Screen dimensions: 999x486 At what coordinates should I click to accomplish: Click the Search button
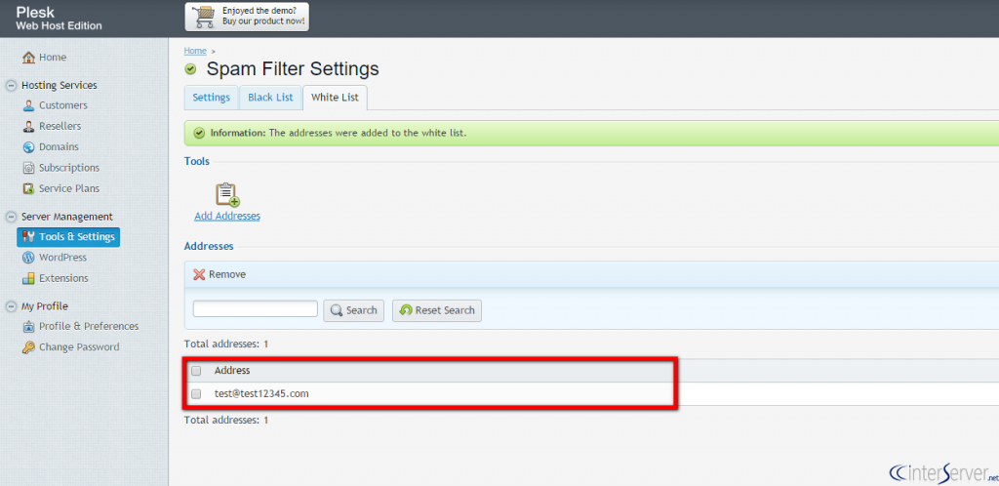pos(353,310)
